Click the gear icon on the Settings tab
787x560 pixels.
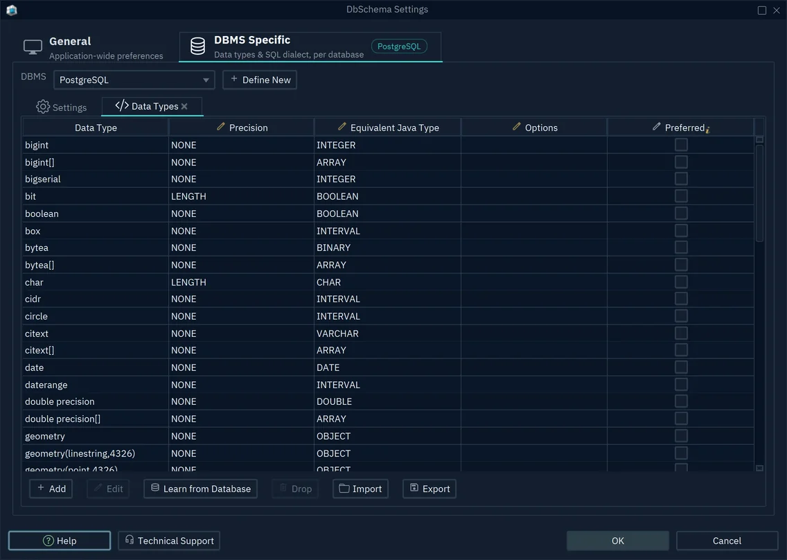[x=43, y=107]
